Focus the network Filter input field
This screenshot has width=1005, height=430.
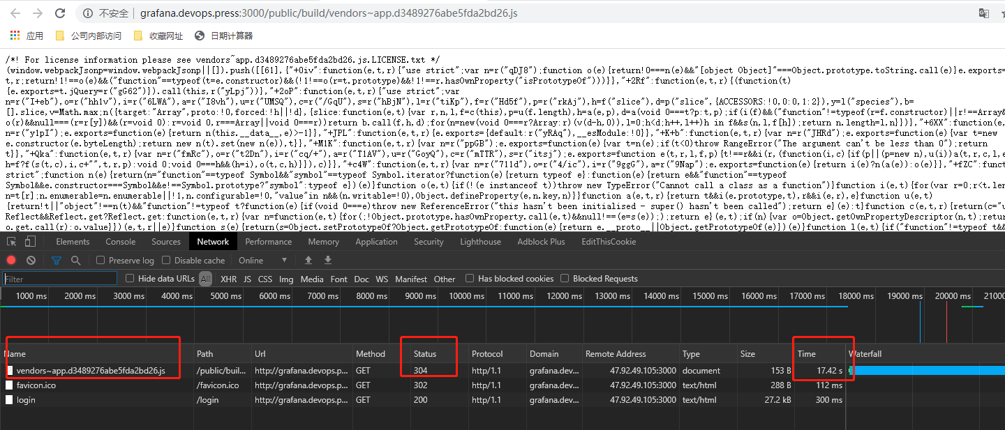(x=59, y=278)
